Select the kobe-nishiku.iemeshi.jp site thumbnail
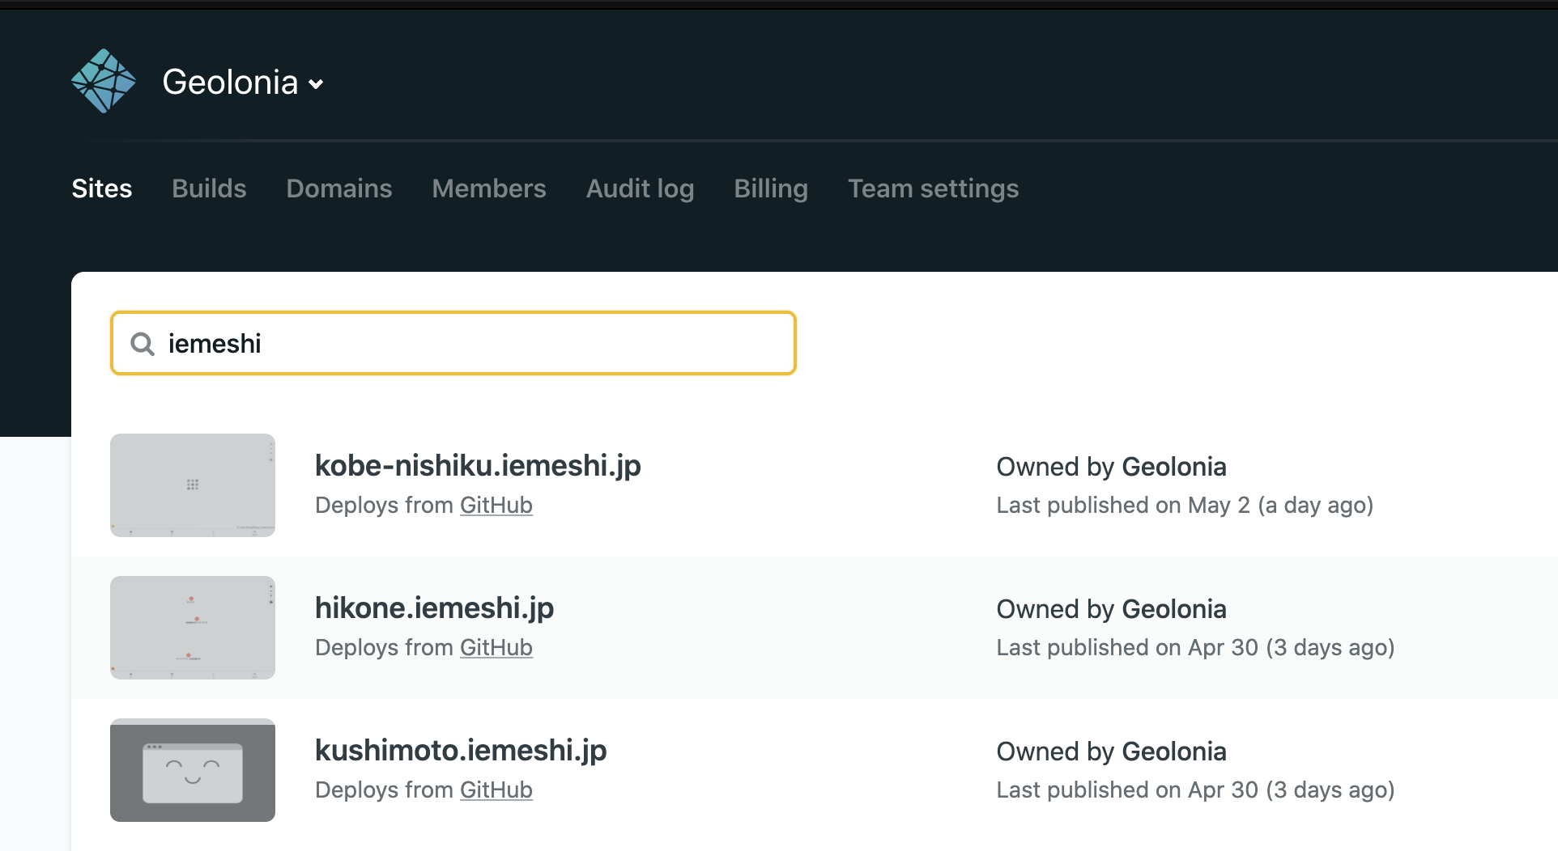 pos(192,485)
